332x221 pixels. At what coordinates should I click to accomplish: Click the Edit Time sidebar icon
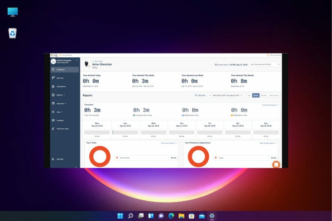[53, 78]
